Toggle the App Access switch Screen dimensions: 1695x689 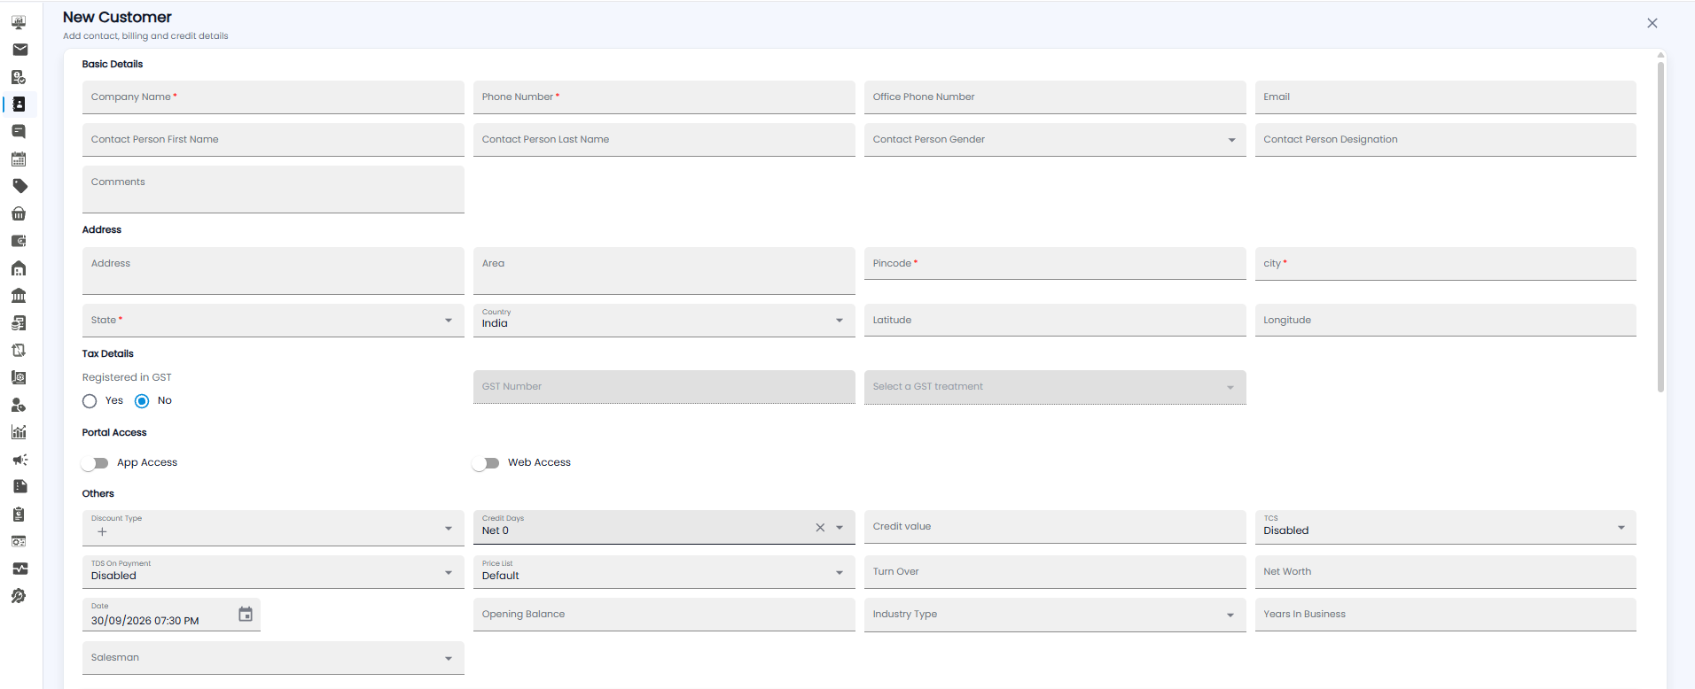coord(95,463)
